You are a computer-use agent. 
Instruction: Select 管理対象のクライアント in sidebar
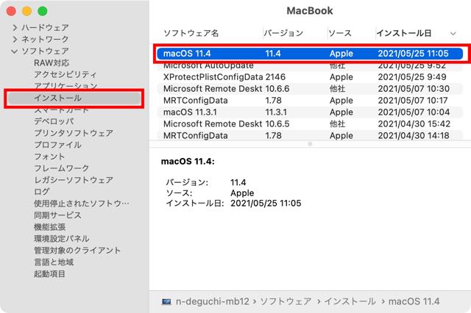pos(77,251)
